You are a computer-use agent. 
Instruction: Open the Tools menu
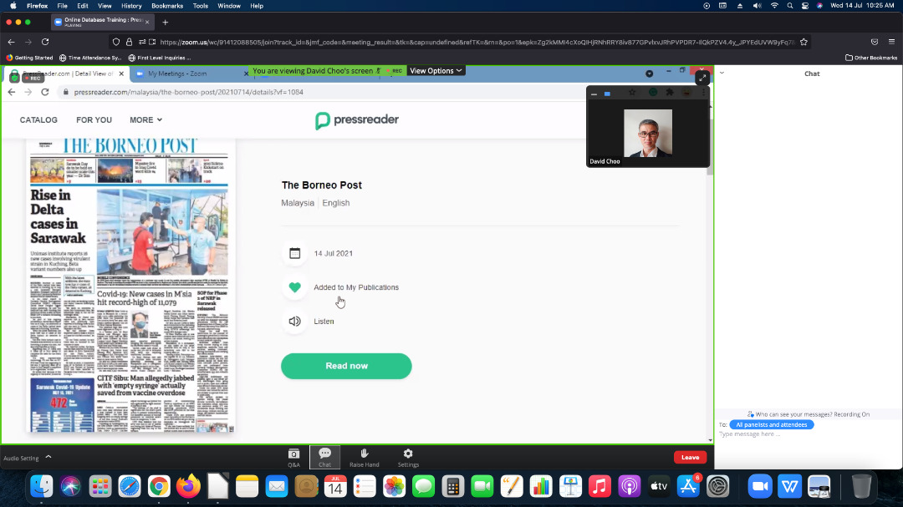(x=201, y=6)
